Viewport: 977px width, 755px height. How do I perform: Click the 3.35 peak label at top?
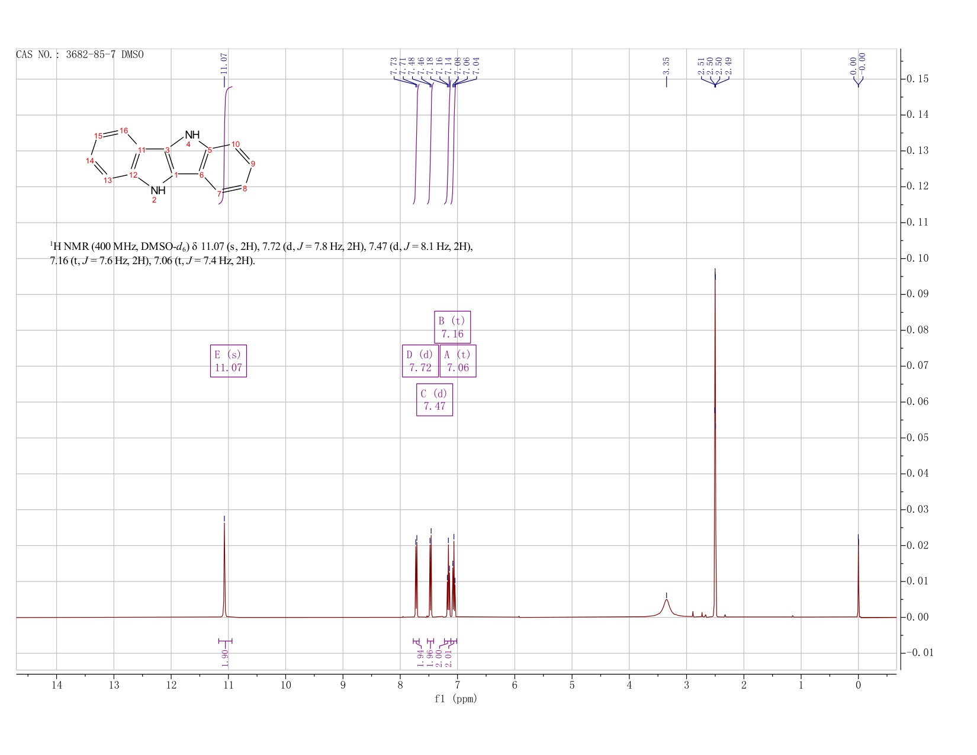pos(666,65)
